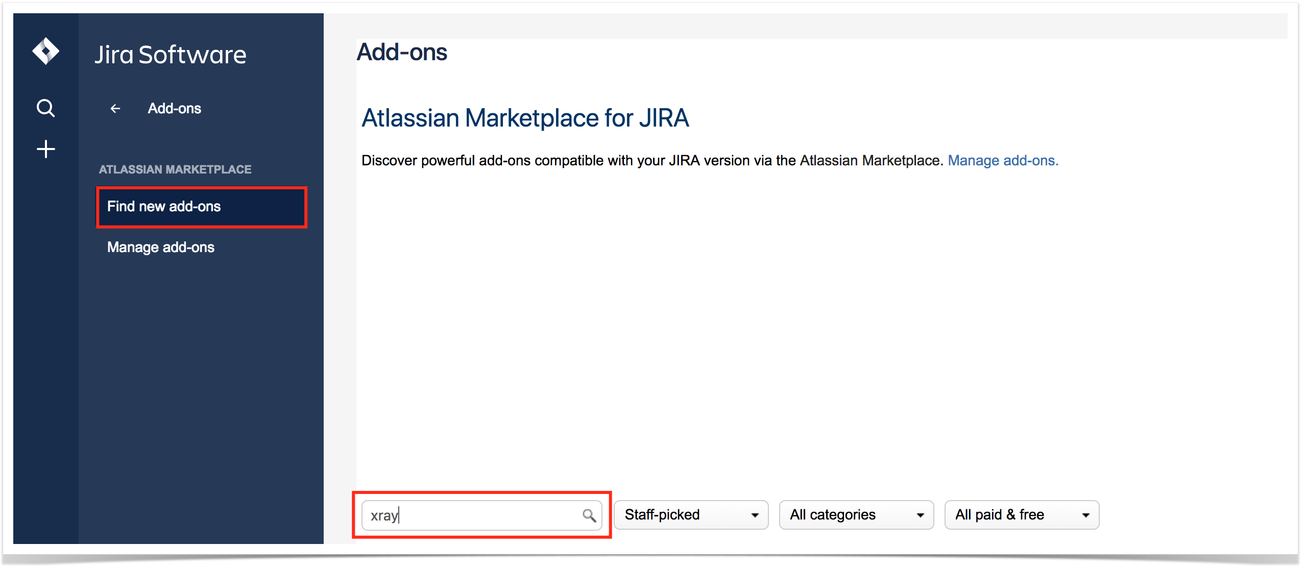Open the sidebar search magnifier icon
The width and height of the screenshot is (1305, 569).
[x=45, y=108]
